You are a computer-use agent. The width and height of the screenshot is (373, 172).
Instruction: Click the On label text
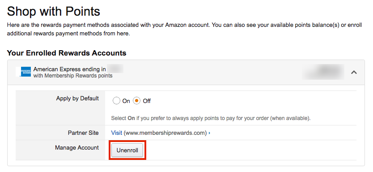pos(126,101)
